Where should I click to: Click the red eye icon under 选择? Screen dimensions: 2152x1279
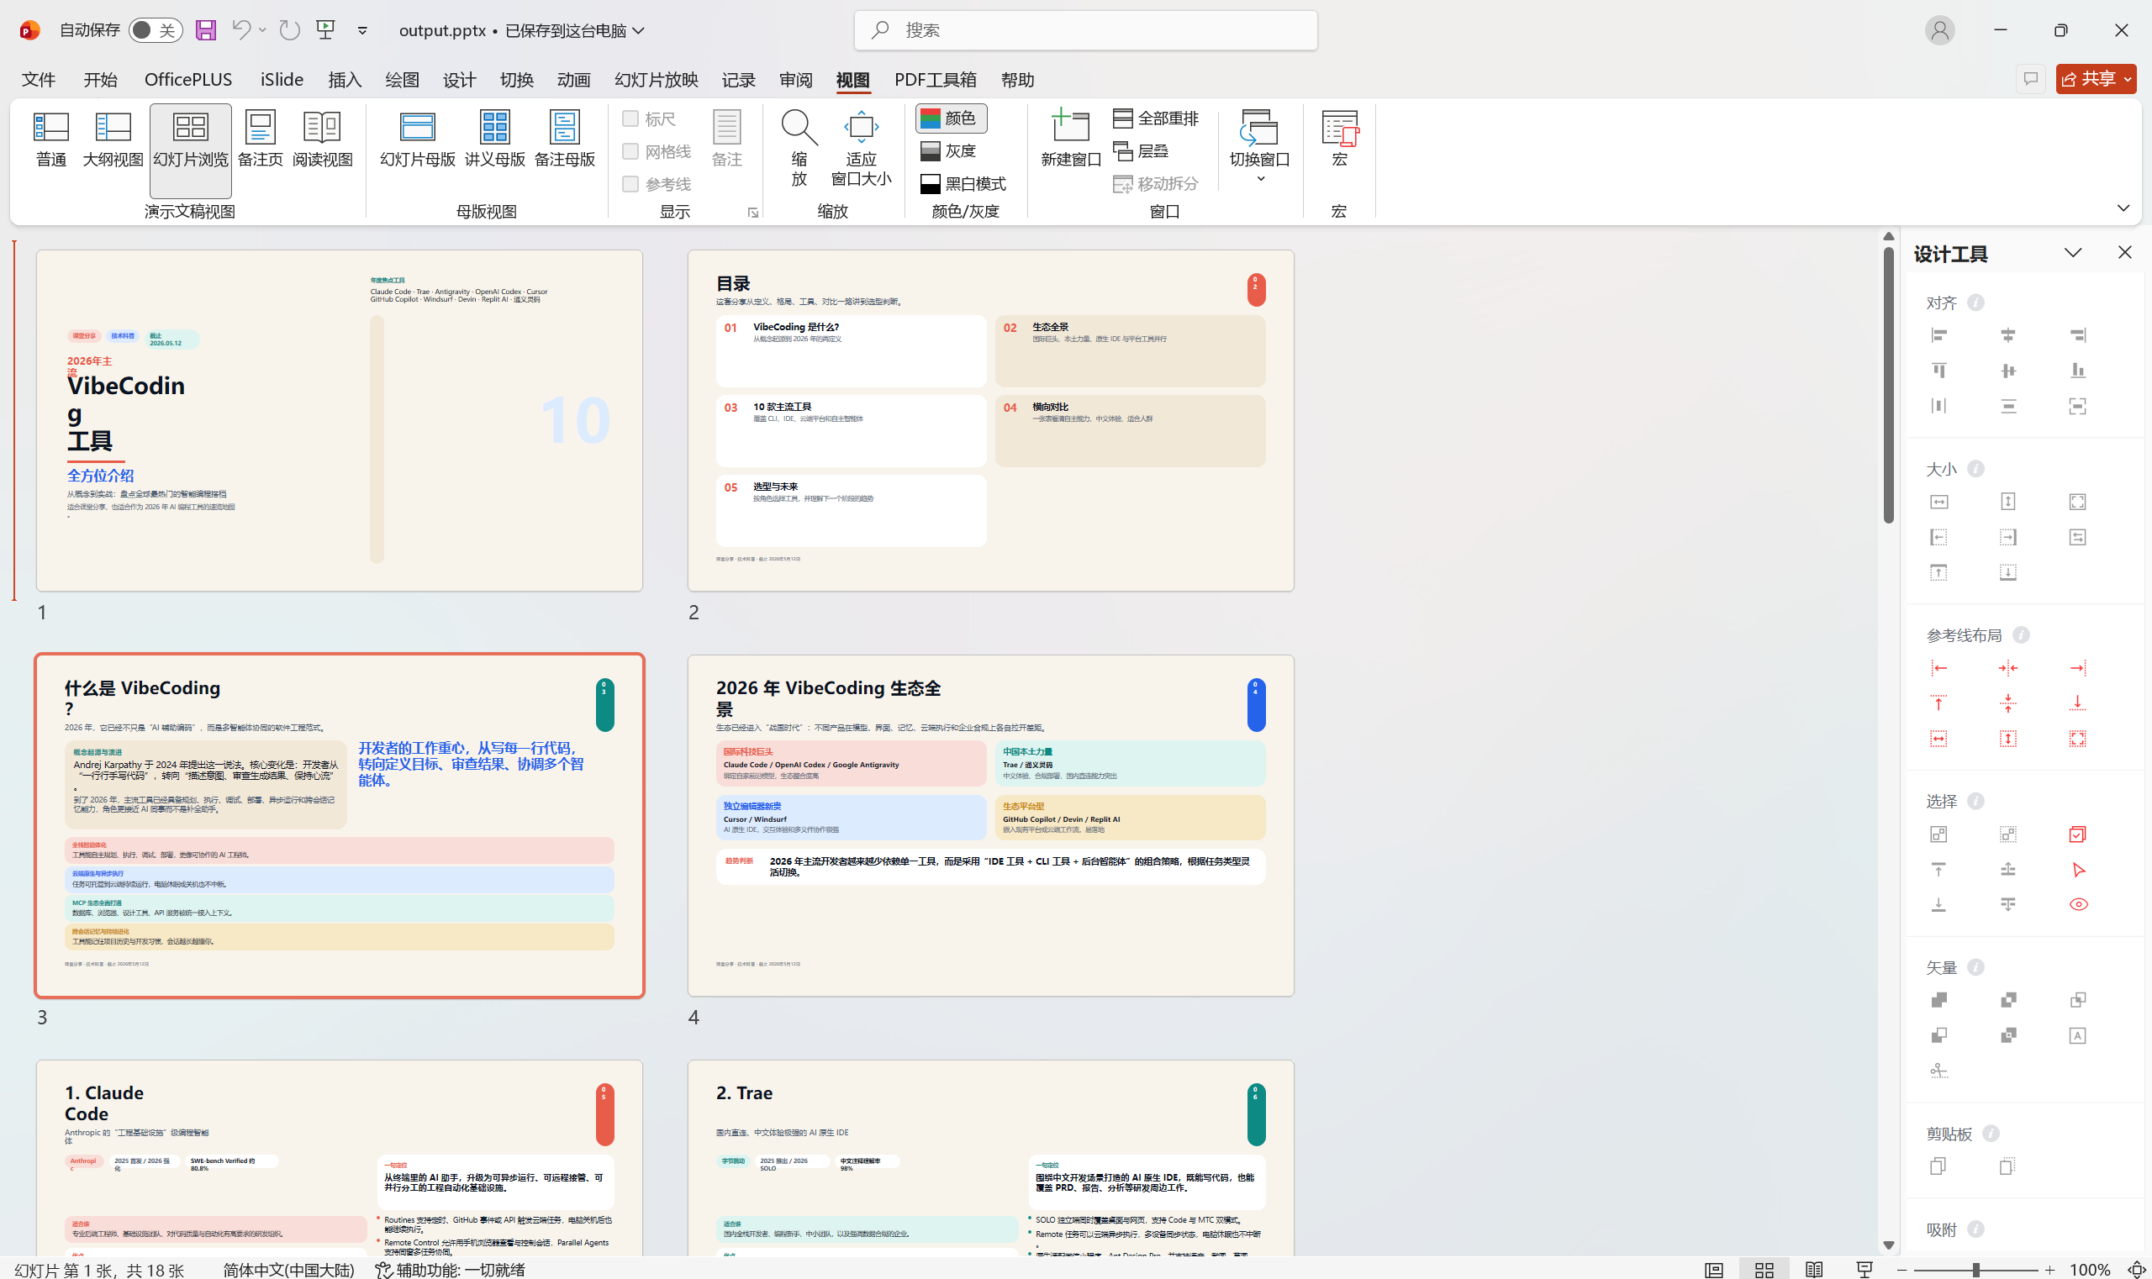tap(2078, 904)
